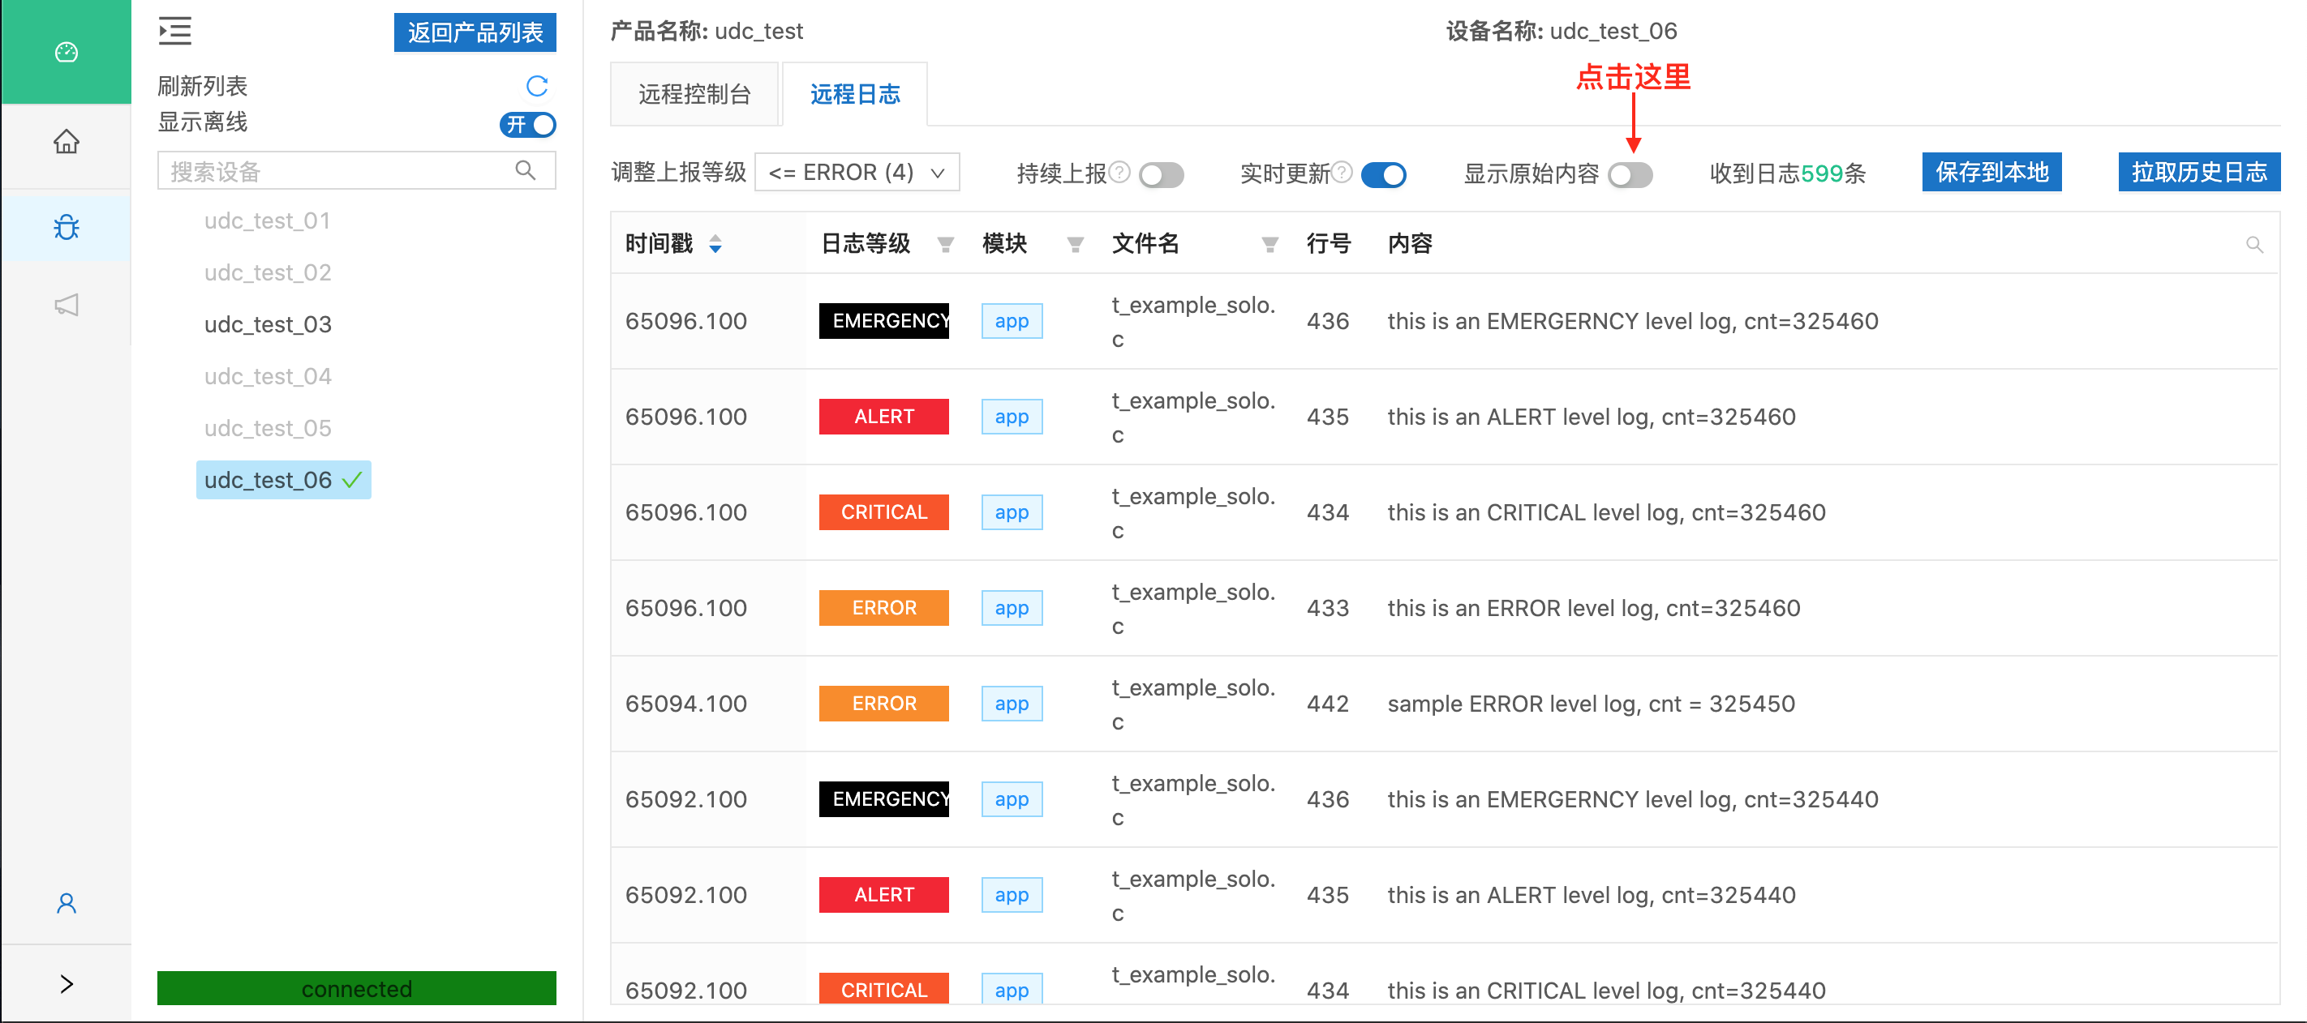Click the 内容 column search icon
The width and height of the screenshot is (2307, 1023).
coord(2254,244)
